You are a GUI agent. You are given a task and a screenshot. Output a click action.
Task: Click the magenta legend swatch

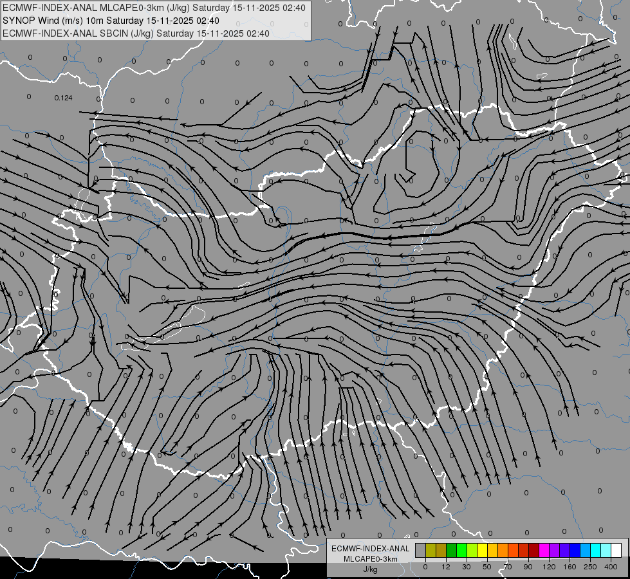544,550
